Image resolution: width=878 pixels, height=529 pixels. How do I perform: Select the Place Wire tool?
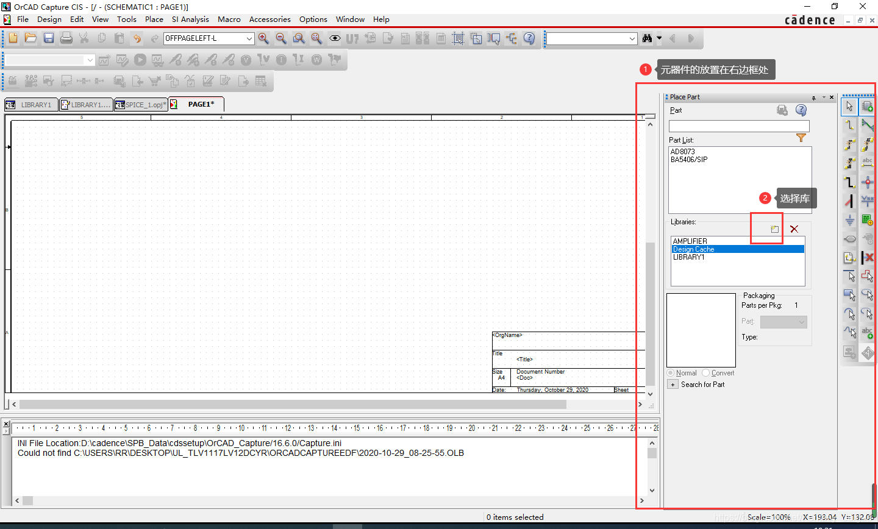(x=849, y=125)
